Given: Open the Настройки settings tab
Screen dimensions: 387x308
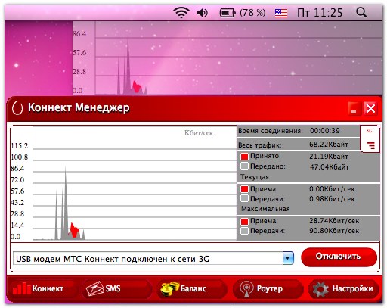Looking at the screenshot, I should point(344,288).
